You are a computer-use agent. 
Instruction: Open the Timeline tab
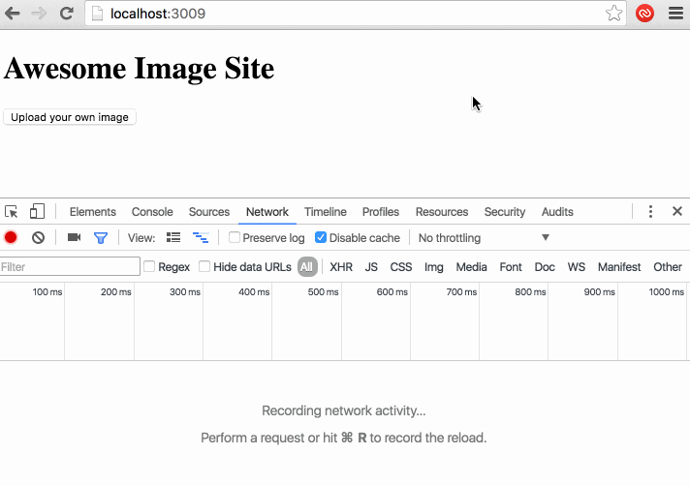coord(325,212)
